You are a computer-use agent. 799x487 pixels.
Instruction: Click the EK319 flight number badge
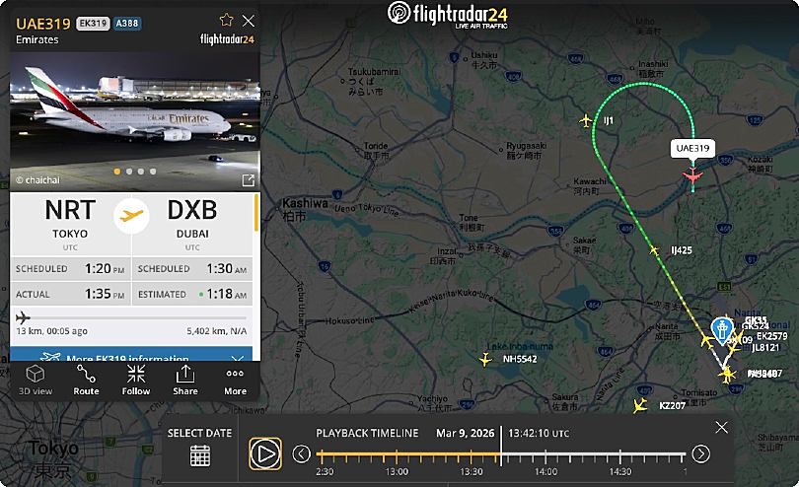[93, 24]
